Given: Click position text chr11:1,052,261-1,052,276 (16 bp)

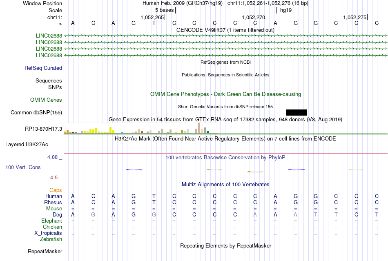Looking at the screenshot, I should [268, 3].
